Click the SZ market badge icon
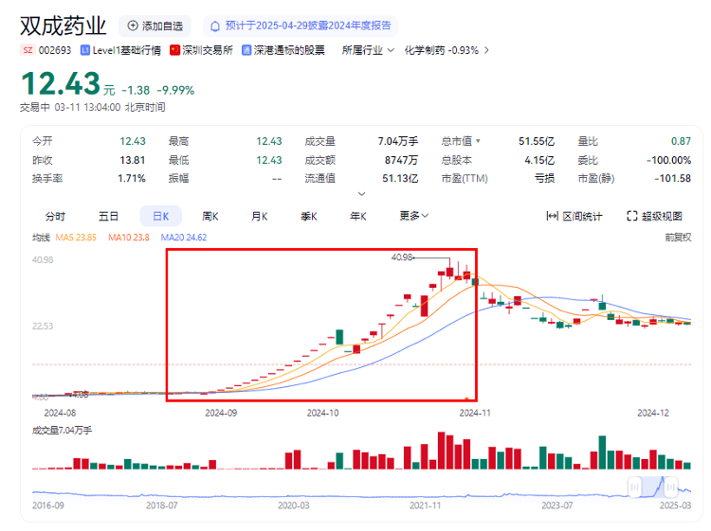This screenshot has width=711, height=531. [27, 50]
